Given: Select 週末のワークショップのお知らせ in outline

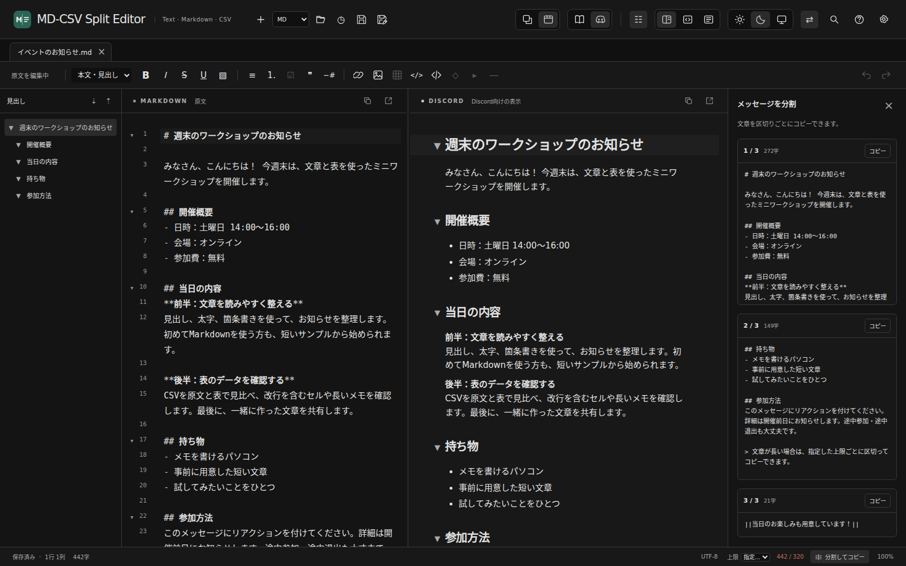Looking at the screenshot, I should pos(61,127).
